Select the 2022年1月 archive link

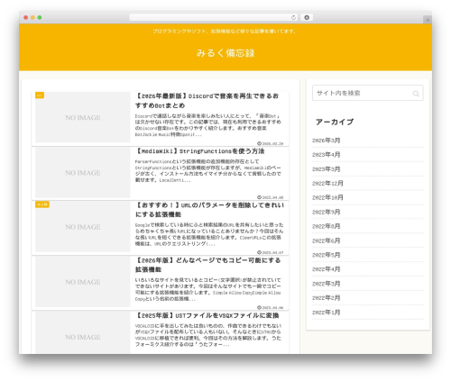(327, 313)
